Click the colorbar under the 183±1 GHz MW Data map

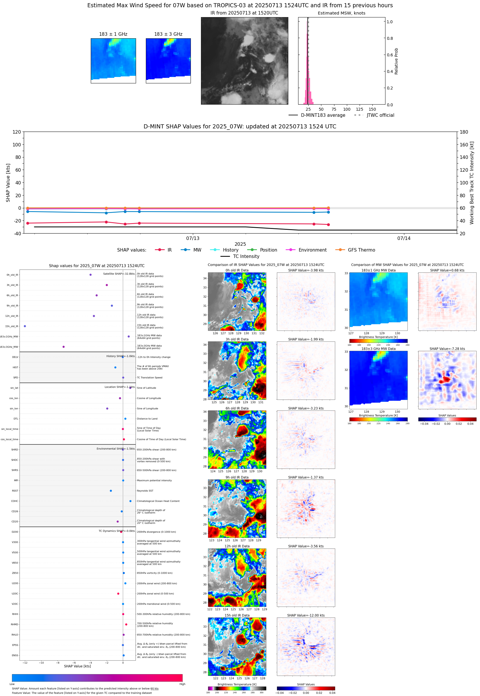point(378,341)
